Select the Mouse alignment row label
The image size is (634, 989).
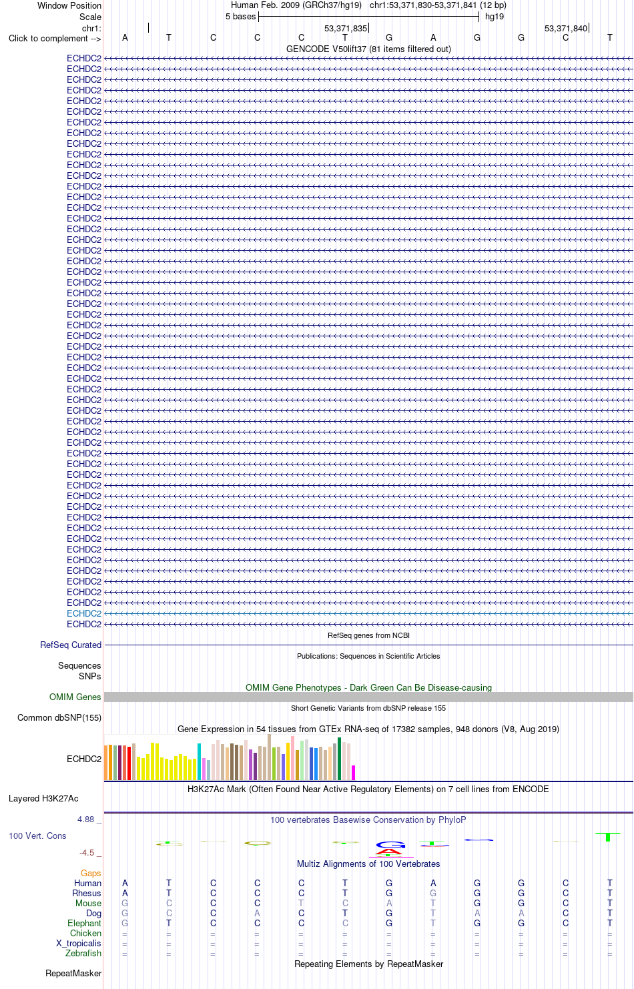click(89, 903)
